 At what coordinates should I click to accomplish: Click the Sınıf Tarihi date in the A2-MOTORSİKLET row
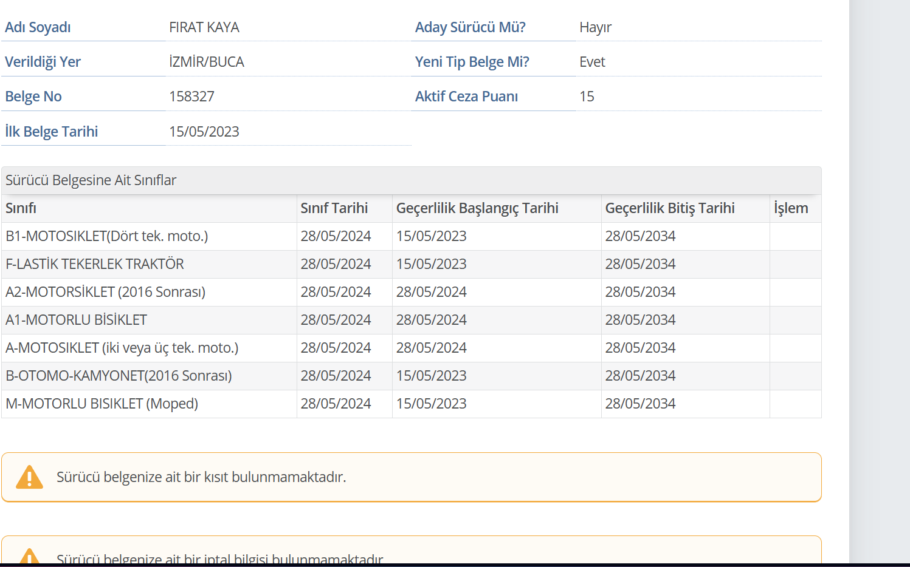[336, 292]
